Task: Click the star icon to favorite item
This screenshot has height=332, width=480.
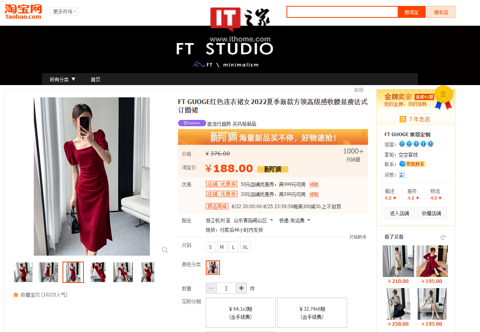Action: coord(16,295)
